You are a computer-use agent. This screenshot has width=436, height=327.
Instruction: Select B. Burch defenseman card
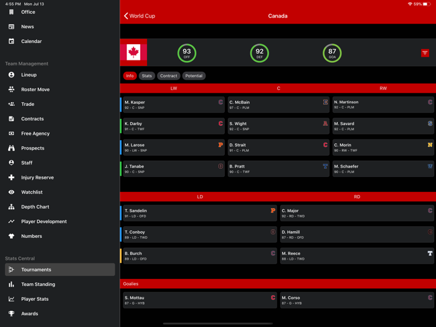200,256
